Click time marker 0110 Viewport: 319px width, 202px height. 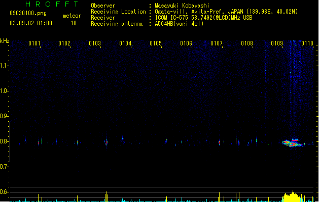point(307,43)
